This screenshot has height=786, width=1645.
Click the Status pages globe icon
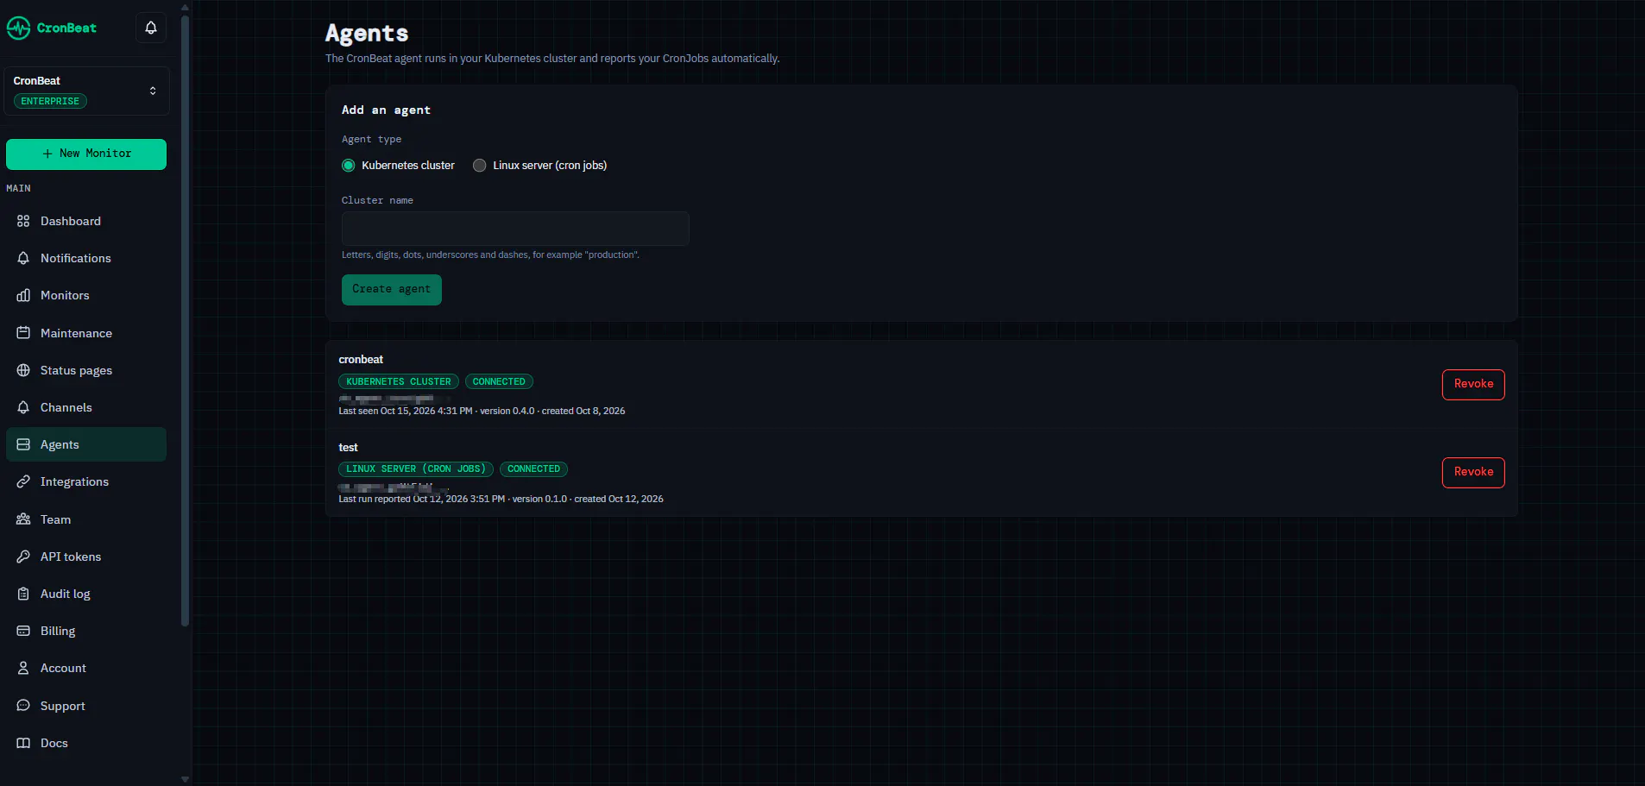(x=23, y=370)
